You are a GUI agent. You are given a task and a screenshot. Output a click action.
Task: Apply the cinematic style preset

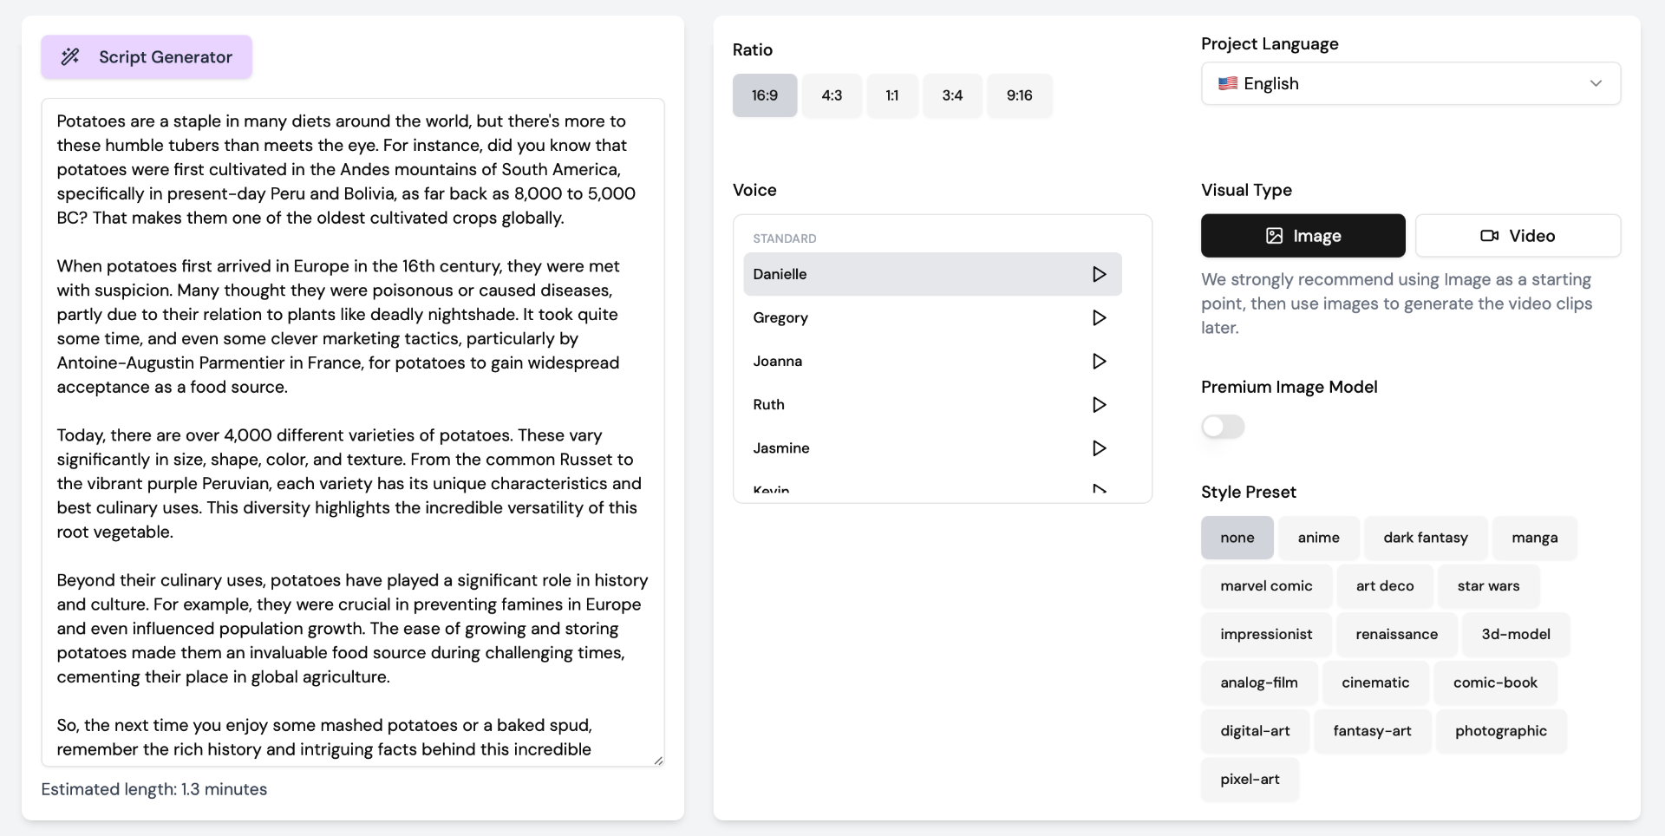(x=1375, y=683)
